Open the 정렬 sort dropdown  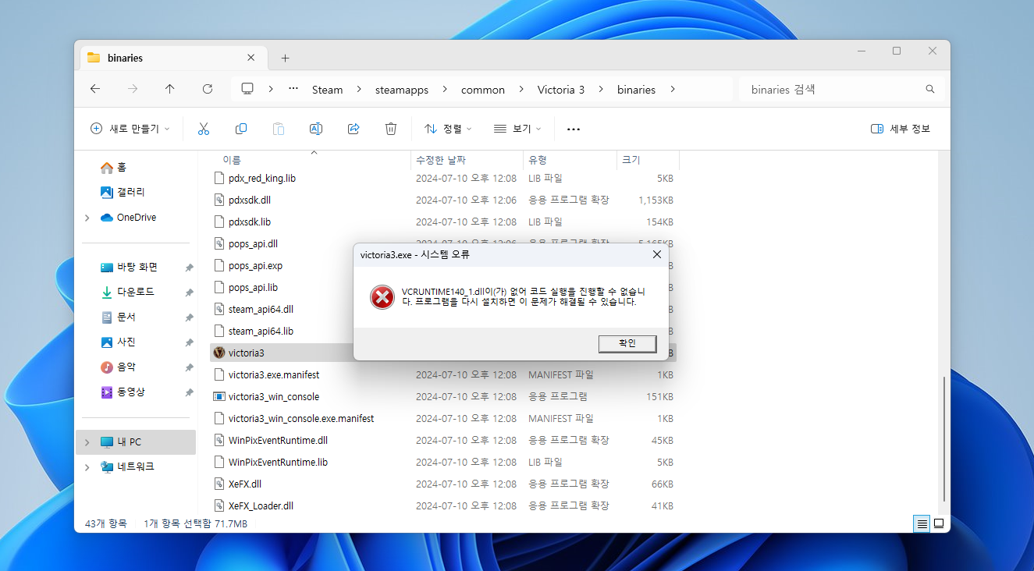(x=448, y=129)
